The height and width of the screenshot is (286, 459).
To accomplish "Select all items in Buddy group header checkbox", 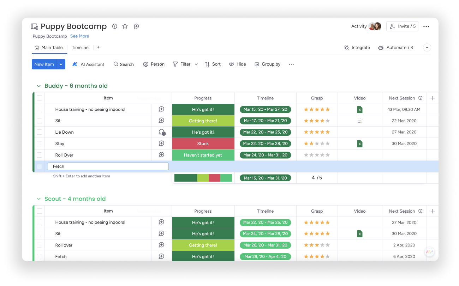I will [39, 98].
